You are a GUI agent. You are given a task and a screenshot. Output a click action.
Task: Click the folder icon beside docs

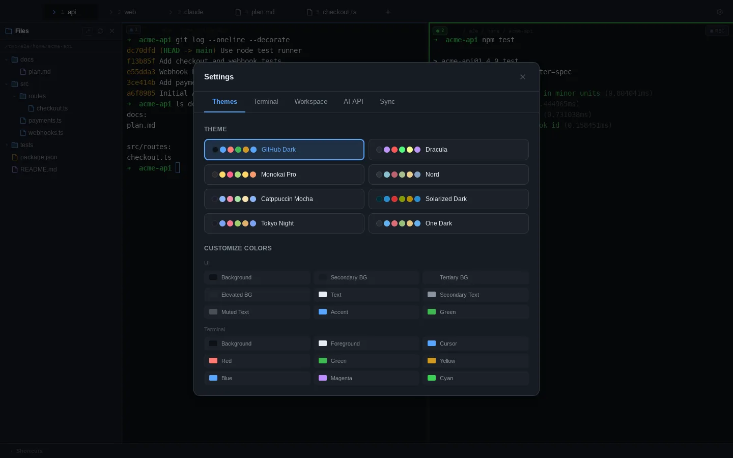15,60
